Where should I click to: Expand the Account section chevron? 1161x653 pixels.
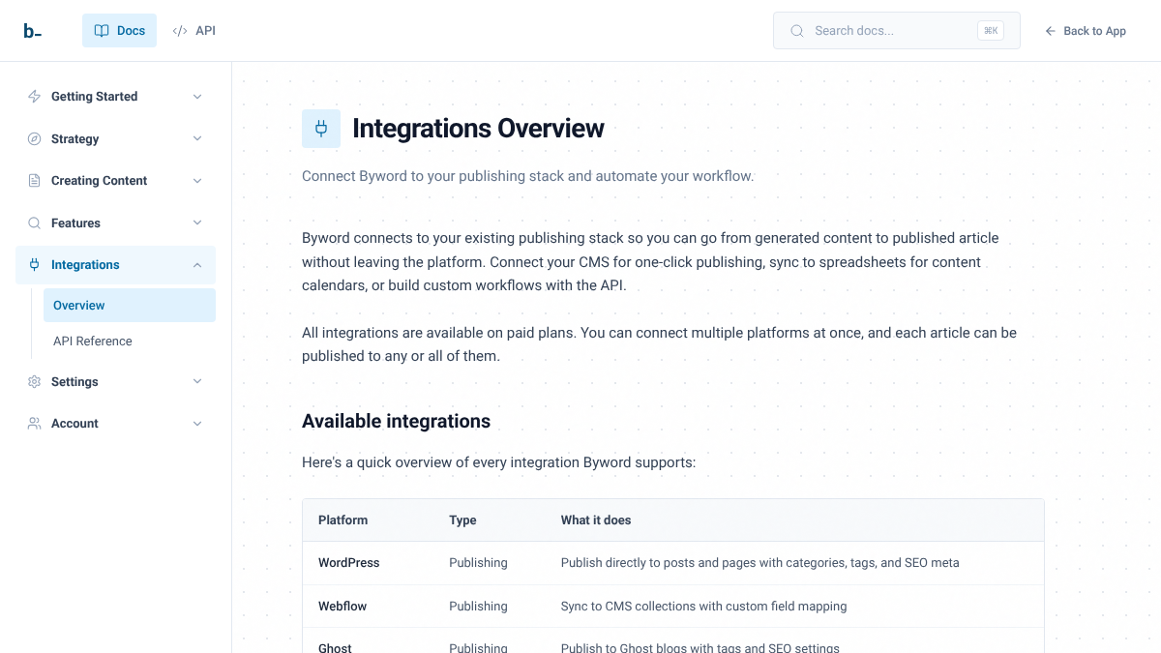click(197, 424)
